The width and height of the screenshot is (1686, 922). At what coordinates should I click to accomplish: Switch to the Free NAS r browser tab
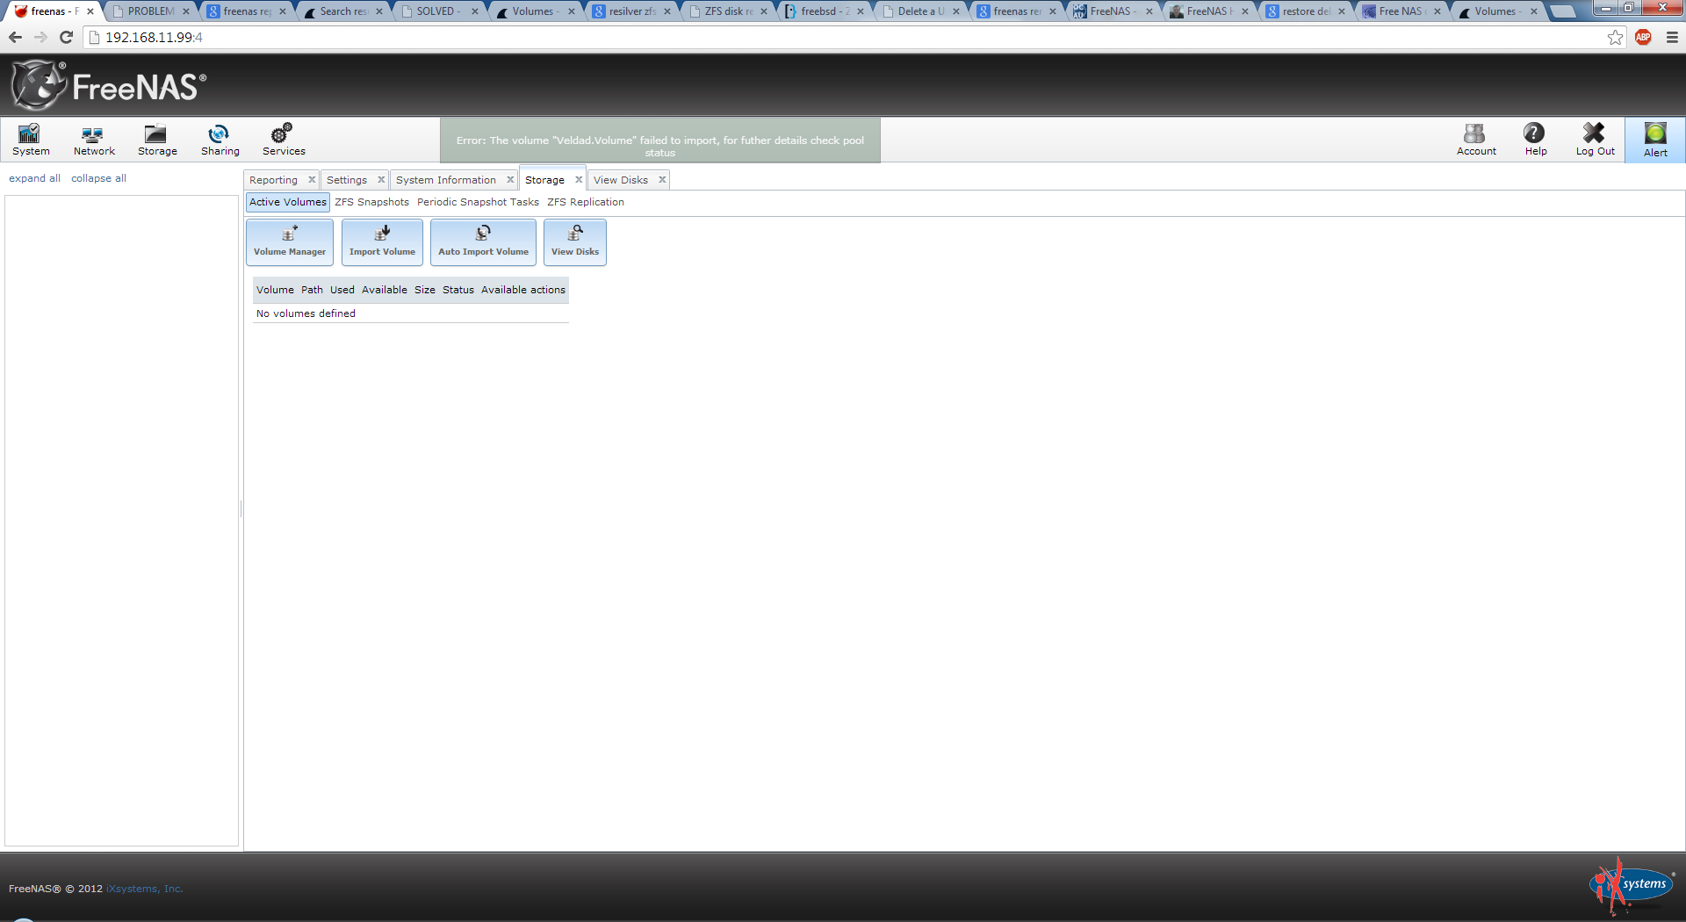click(1402, 11)
